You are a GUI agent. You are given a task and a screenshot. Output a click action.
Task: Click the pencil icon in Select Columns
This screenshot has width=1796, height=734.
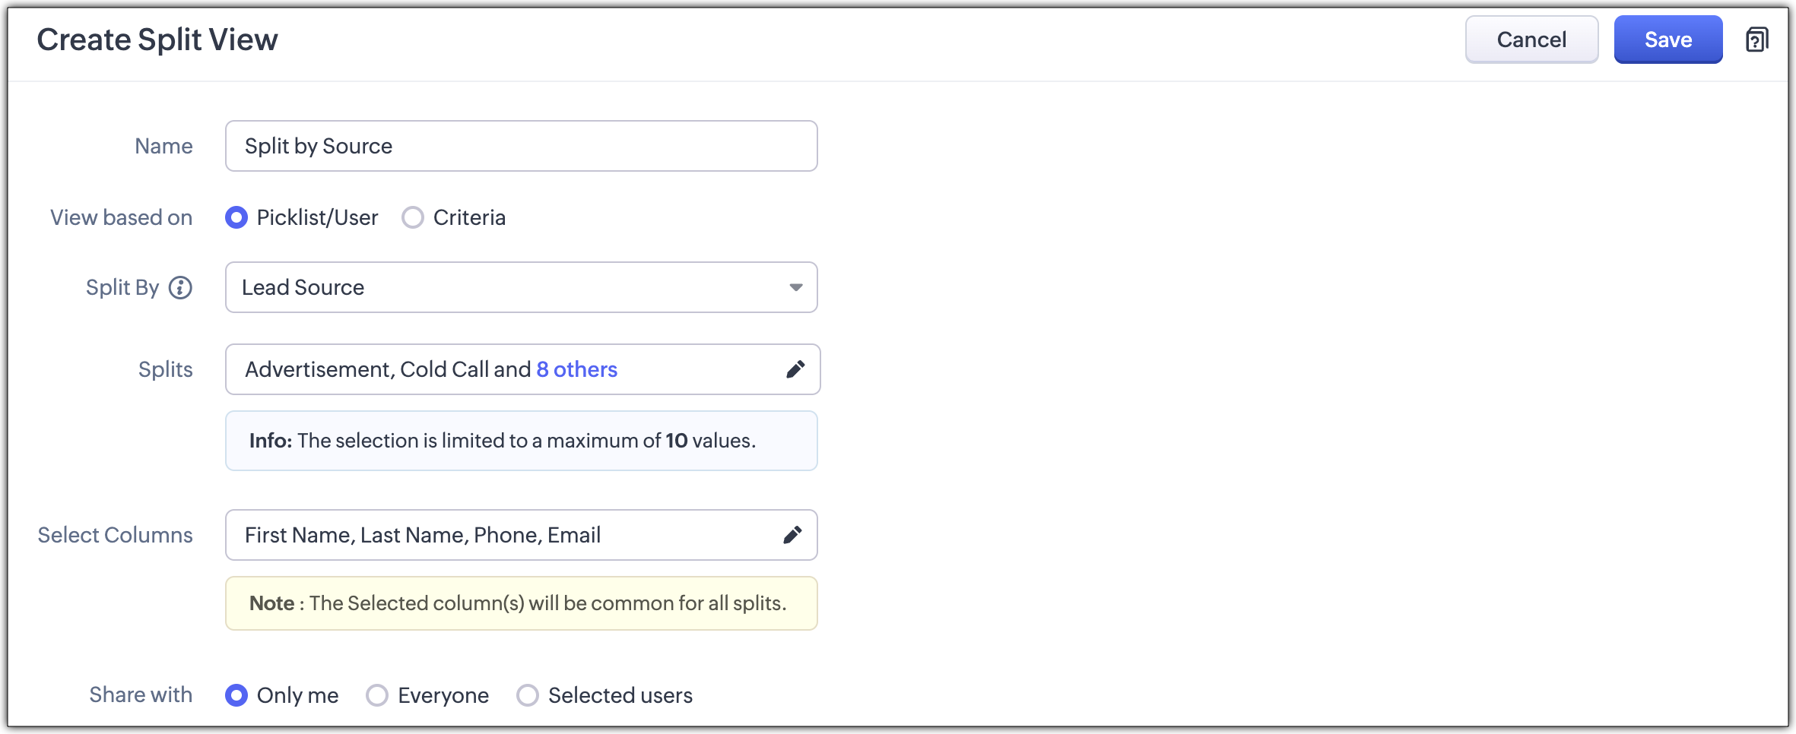pyautogui.click(x=792, y=535)
